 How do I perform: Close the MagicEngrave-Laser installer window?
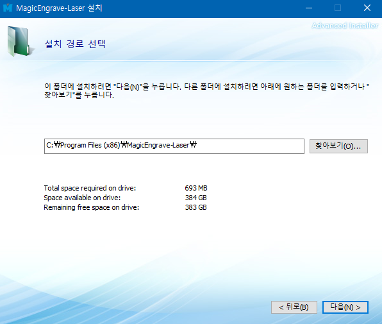pyautogui.click(x=367, y=8)
